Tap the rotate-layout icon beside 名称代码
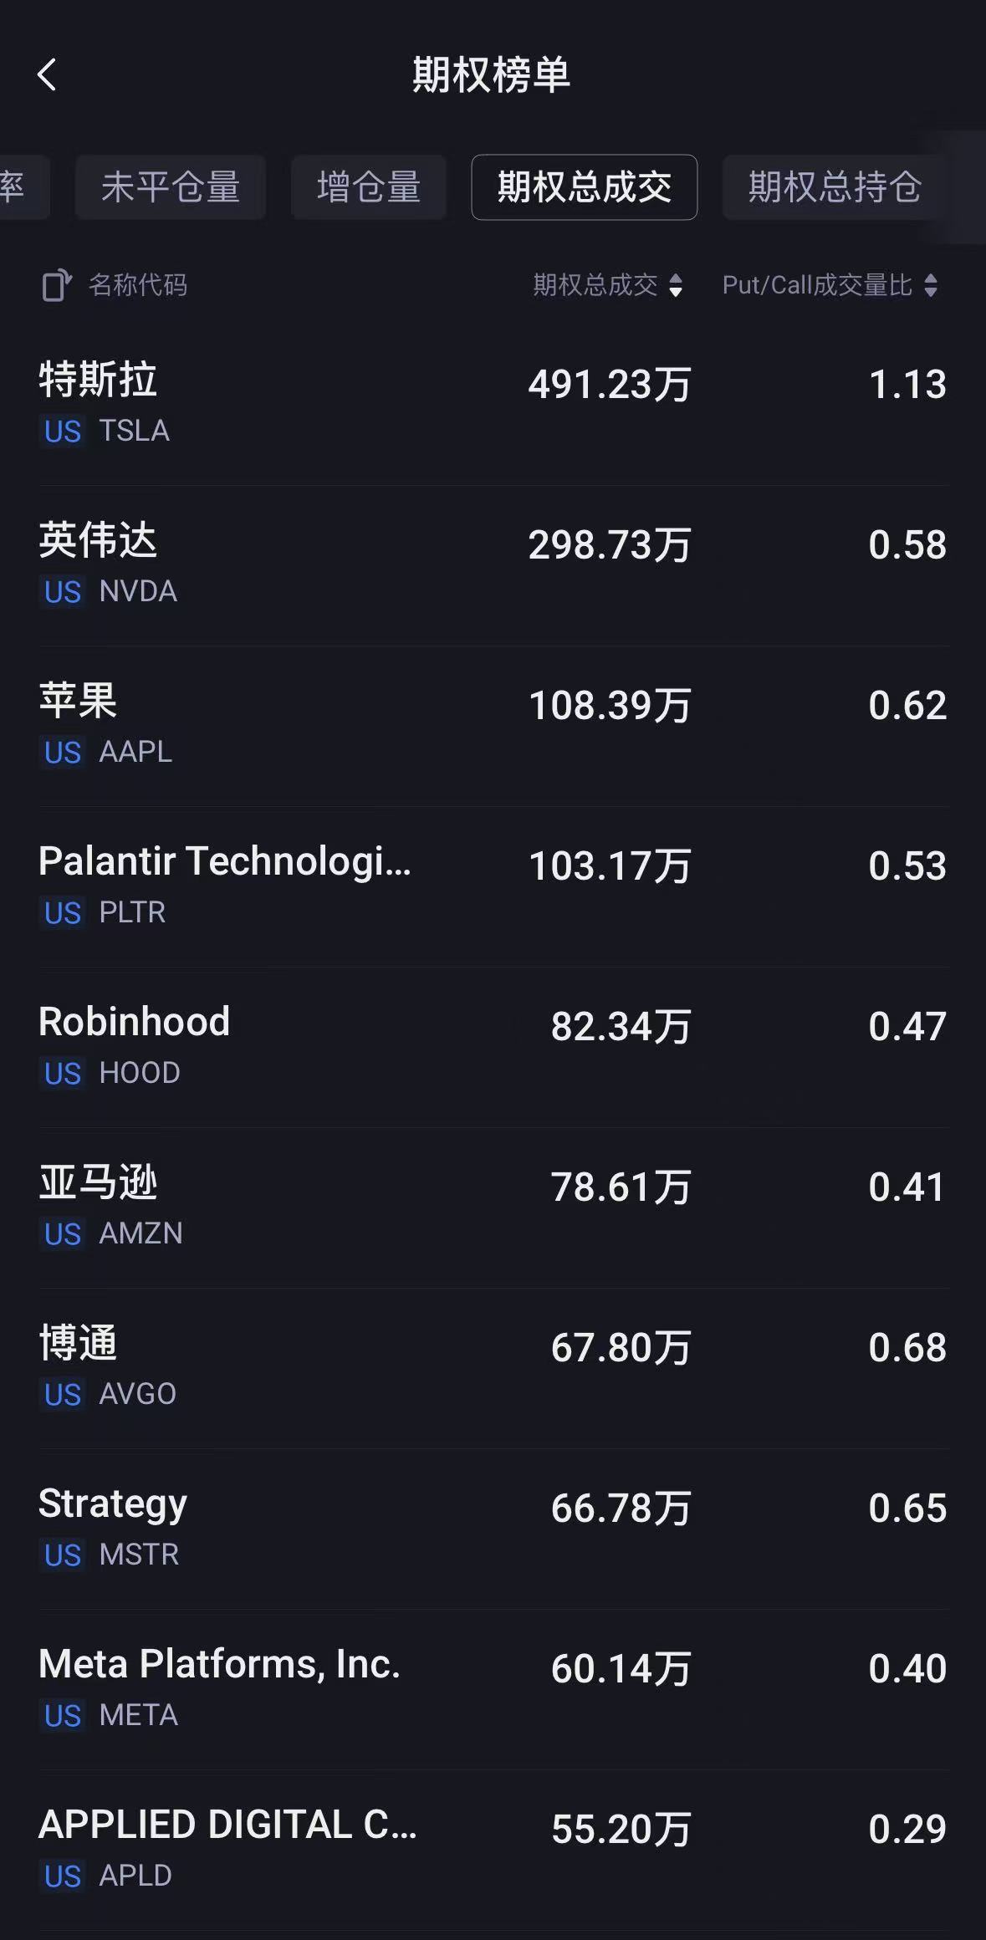The height and width of the screenshot is (1940, 986). coord(56,285)
